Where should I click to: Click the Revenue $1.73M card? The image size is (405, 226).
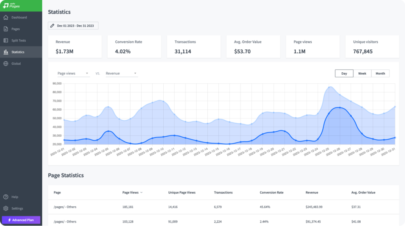(x=75, y=47)
